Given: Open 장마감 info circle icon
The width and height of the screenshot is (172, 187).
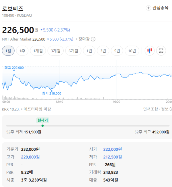Looking at the screenshot, I should pos(93,39).
